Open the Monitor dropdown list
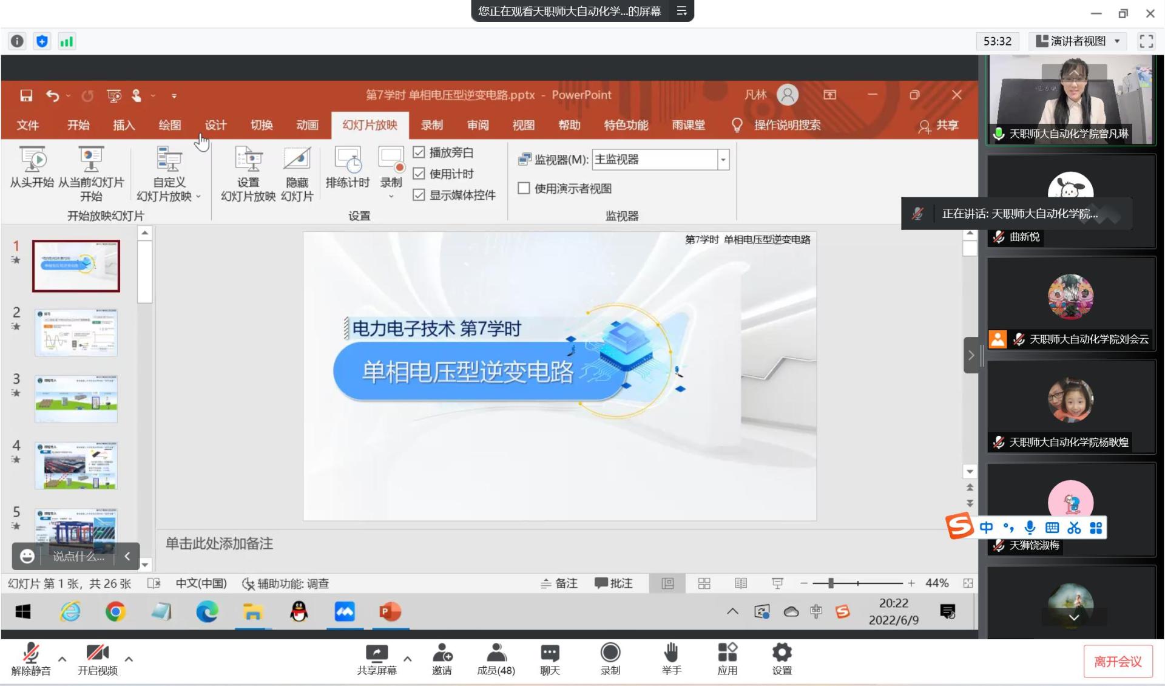This screenshot has height=686, width=1165. point(723,160)
